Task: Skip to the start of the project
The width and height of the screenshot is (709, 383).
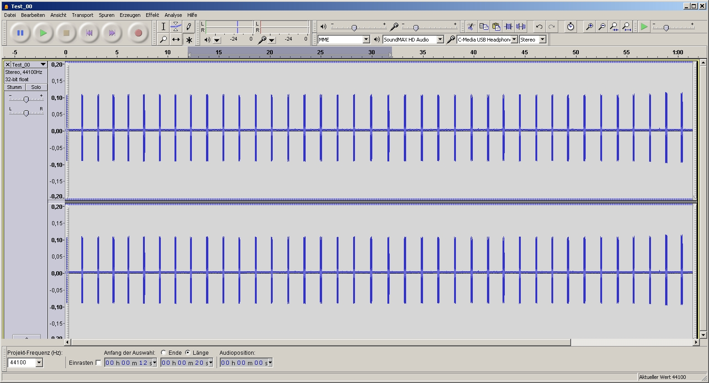Action: coord(89,33)
